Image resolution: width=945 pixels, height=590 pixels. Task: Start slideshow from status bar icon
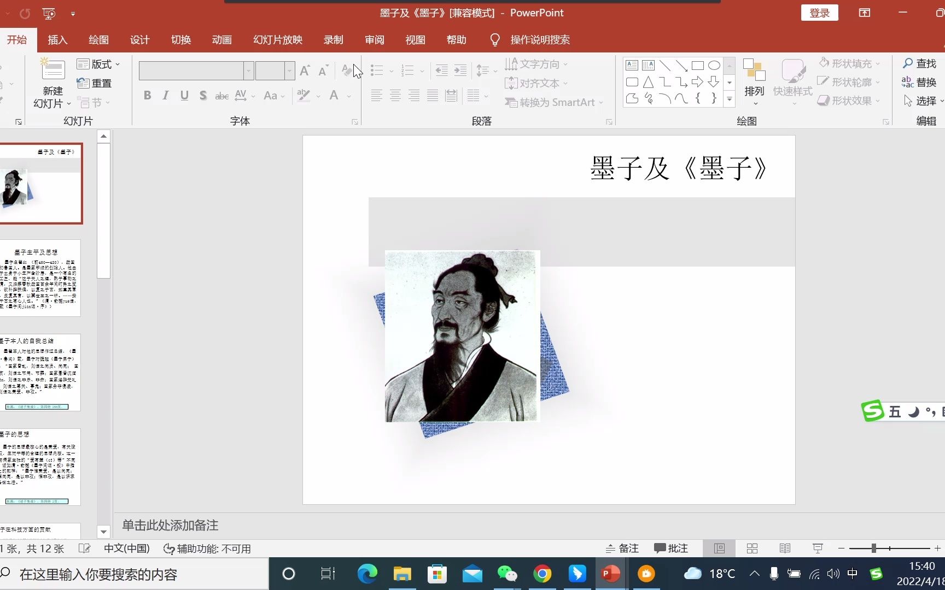tap(818, 548)
